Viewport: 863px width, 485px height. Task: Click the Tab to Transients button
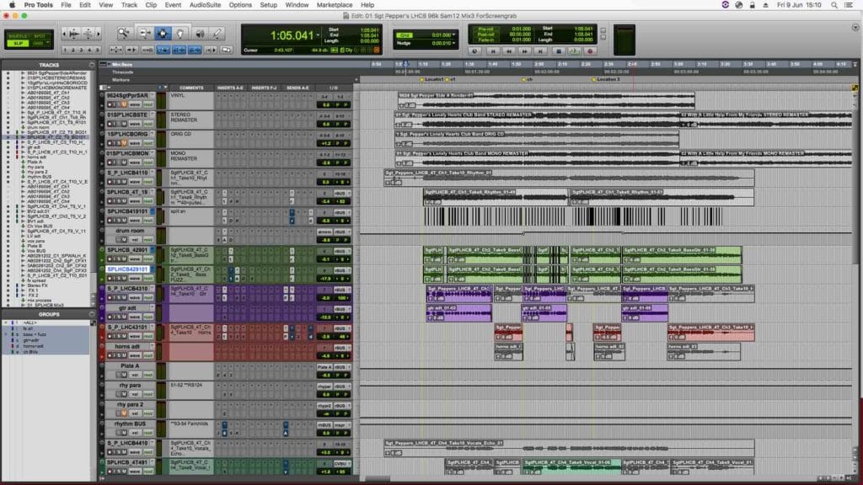point(132,50)
